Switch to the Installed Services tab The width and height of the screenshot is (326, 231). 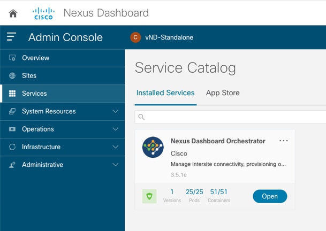click(x=165, y=93)
